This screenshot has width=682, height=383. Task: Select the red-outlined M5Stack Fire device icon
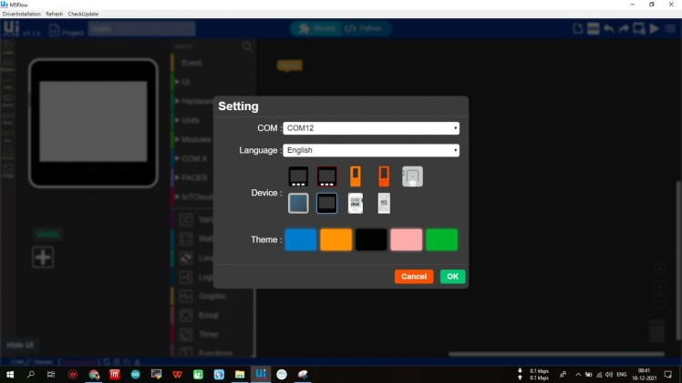click(x=326, y=176)
